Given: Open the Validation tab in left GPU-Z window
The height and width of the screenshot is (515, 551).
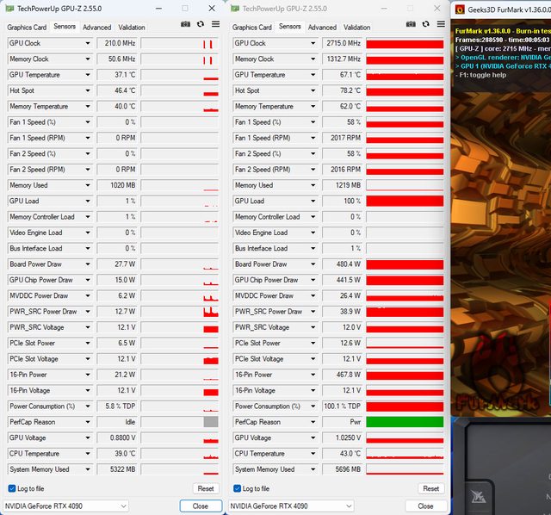Looking at the screenshot, I should point(132,27).
